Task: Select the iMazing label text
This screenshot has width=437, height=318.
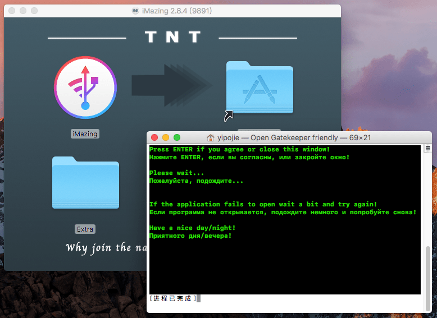Action: 85,134
